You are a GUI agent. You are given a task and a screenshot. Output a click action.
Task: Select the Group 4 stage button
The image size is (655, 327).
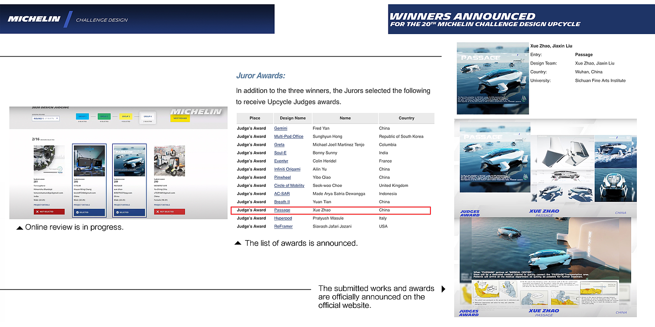pos(148,116)
